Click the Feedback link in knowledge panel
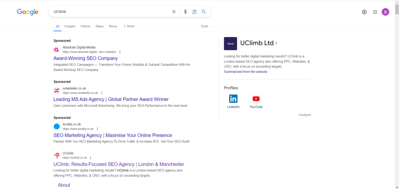Viewport: 399px width, 189px height. click(305, 115)
